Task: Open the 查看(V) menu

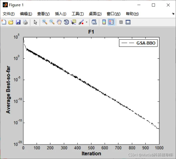Action: click(43, 14)
